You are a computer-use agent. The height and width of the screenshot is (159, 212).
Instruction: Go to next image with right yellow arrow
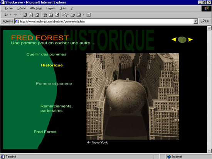[190, 39]
